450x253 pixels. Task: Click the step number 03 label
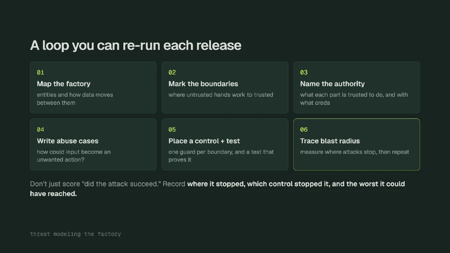[304, 72]
